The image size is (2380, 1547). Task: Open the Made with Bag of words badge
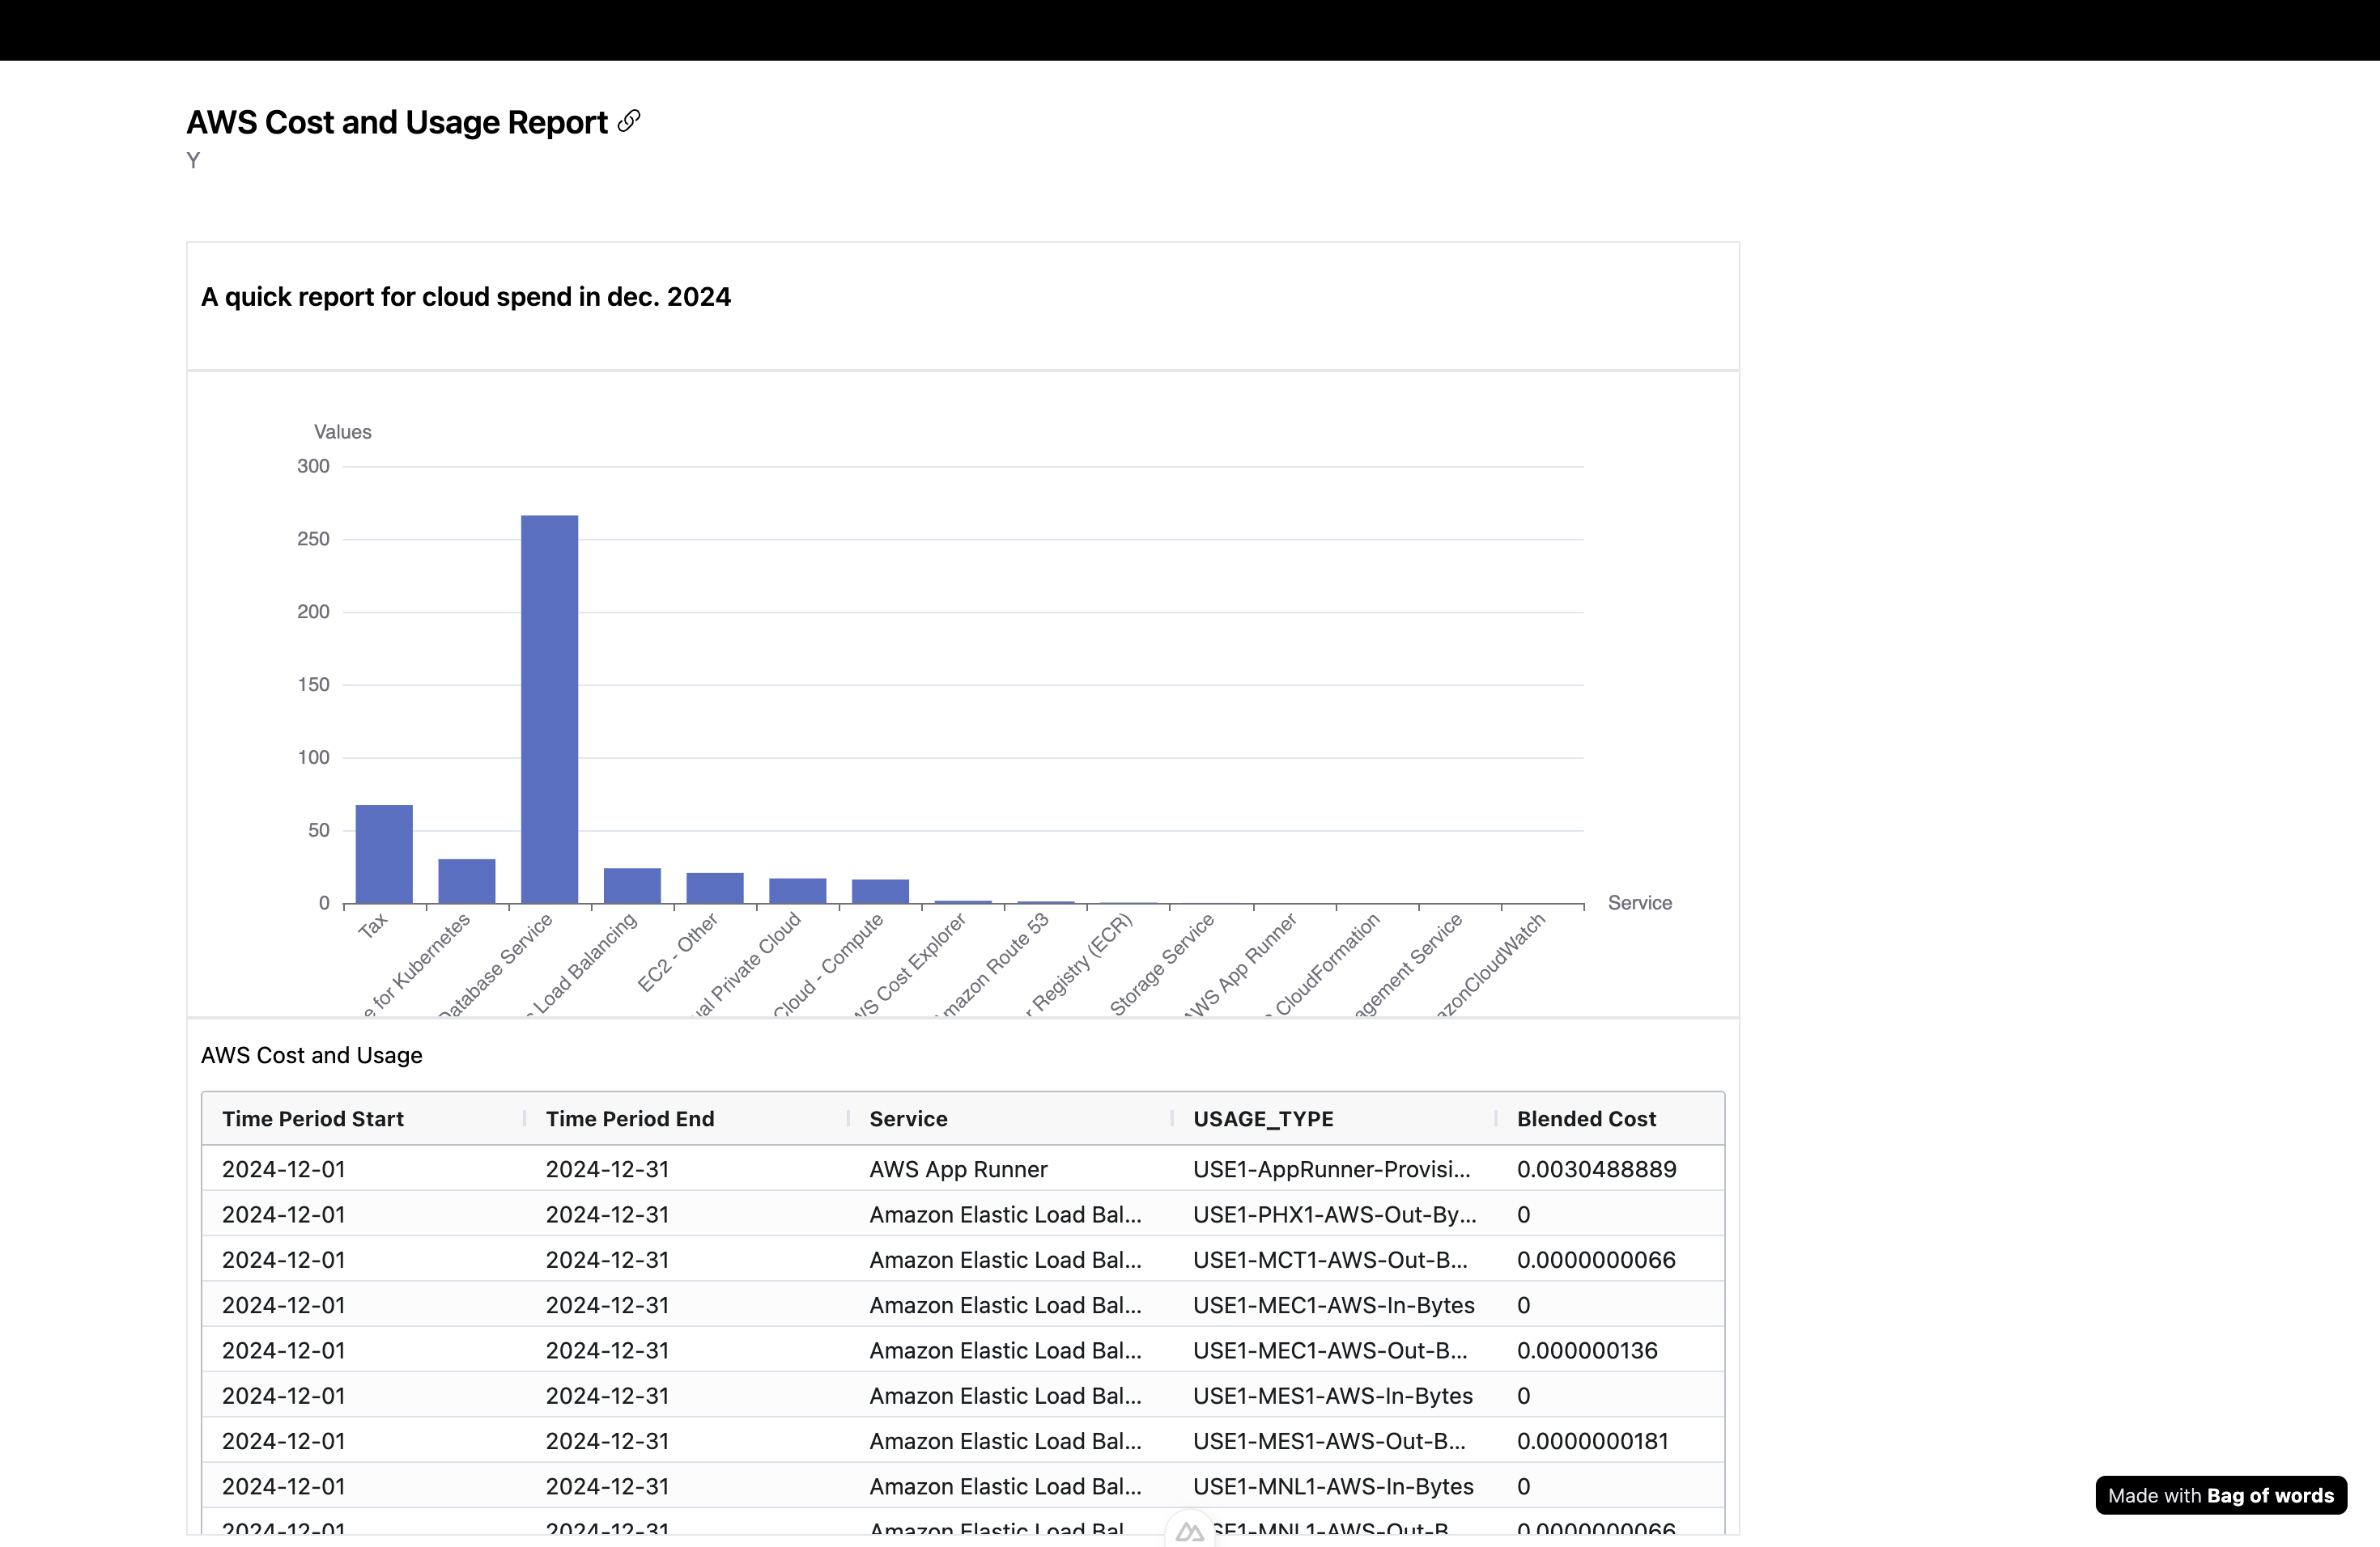click(2220, 1495)
